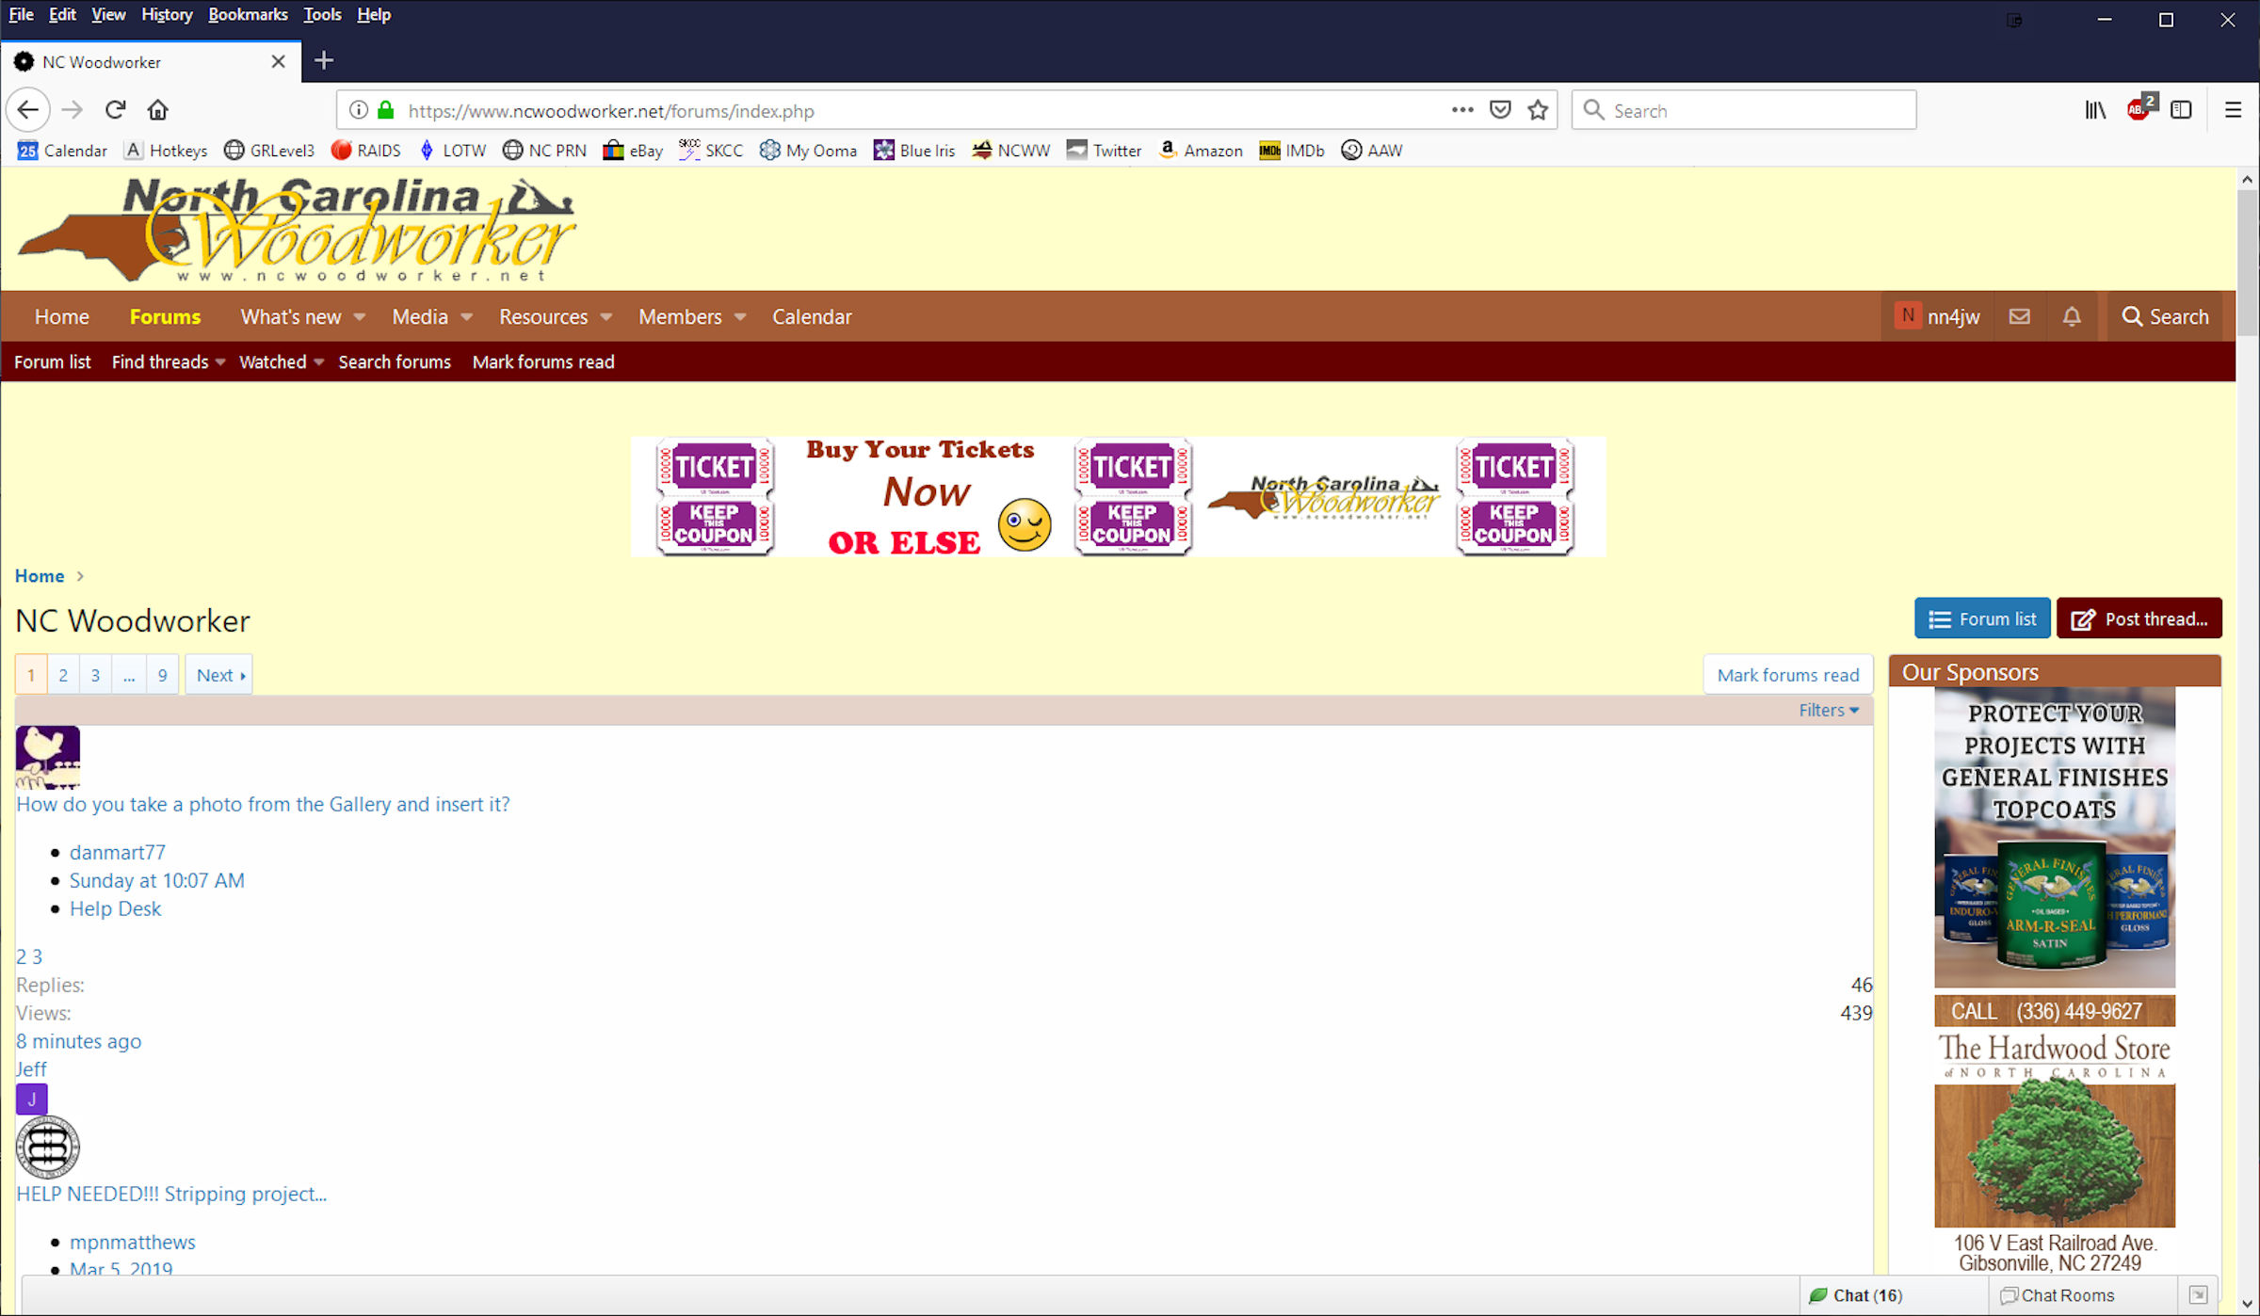The image size is (2260, 1316).
Task: Click the blue Forum list button
Action: point(1981,618)
